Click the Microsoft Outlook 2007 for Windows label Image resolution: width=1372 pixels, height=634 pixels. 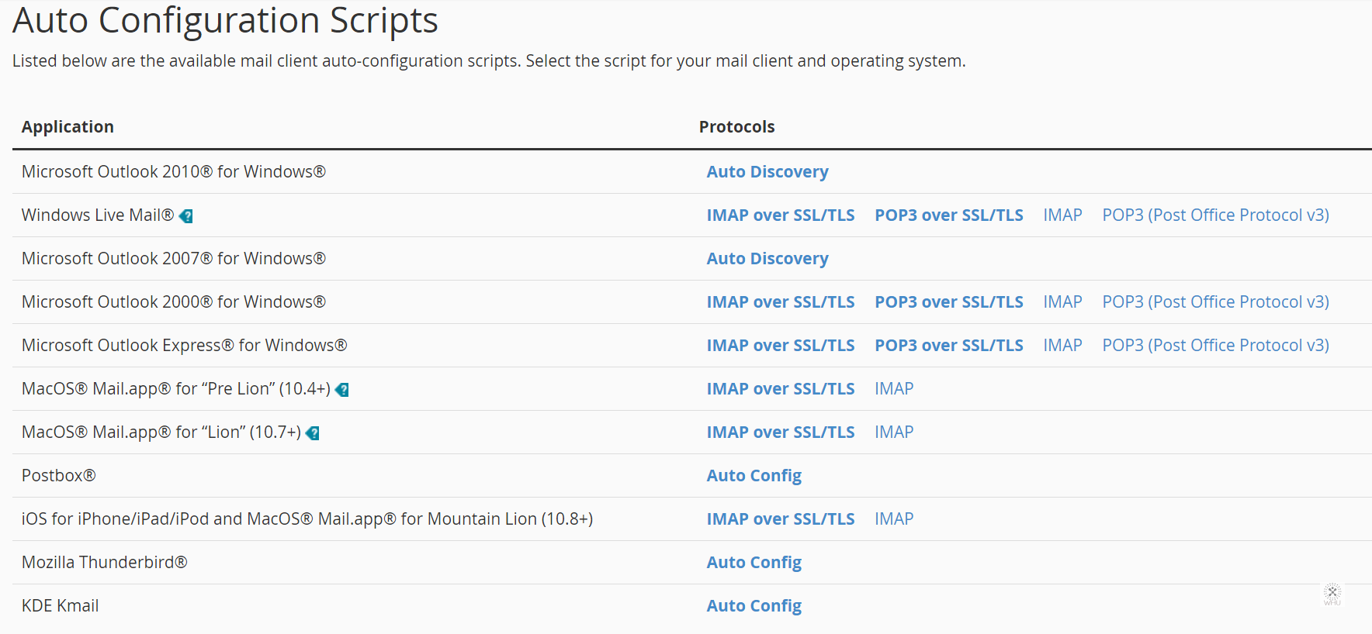pyautogui.click(x=174, y=259)
